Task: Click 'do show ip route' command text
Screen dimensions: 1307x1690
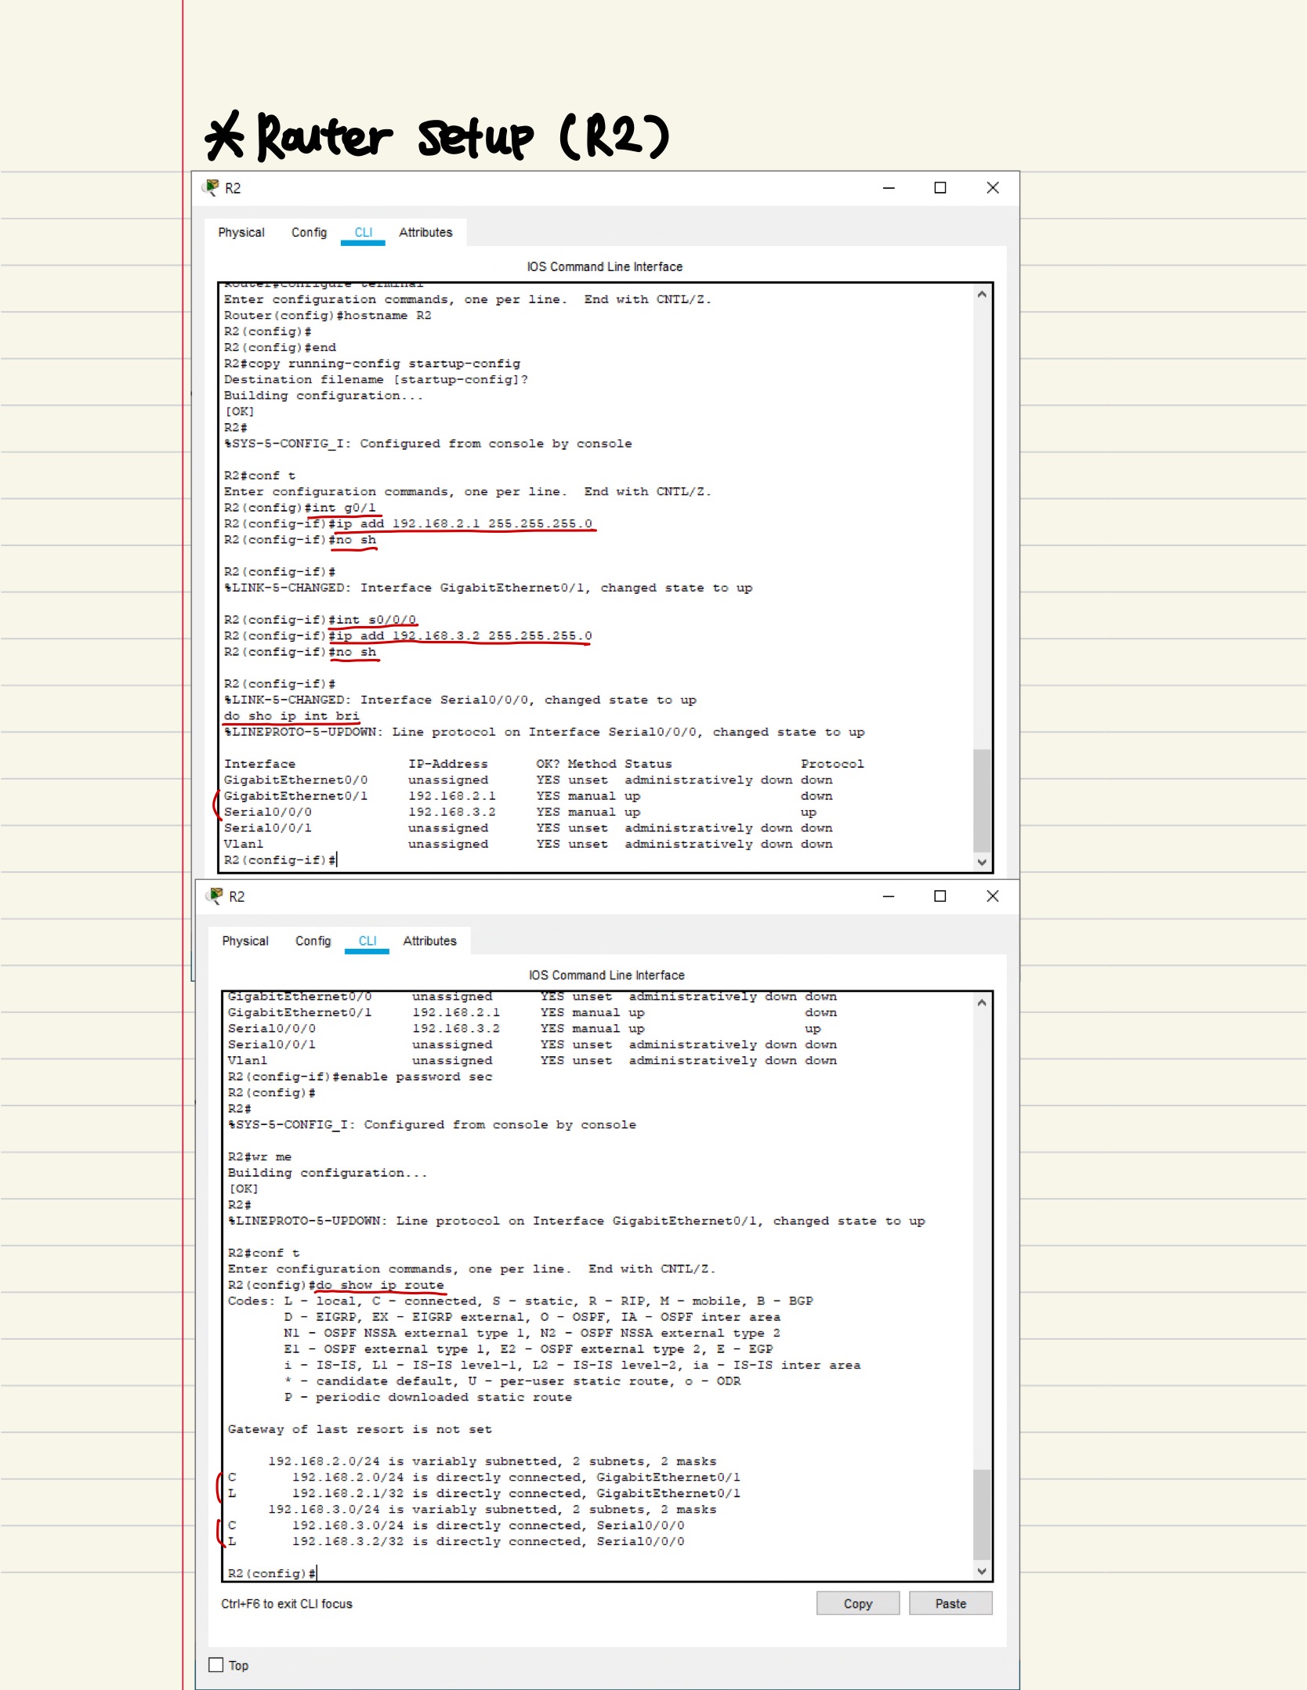Action: coord(380,1285)
